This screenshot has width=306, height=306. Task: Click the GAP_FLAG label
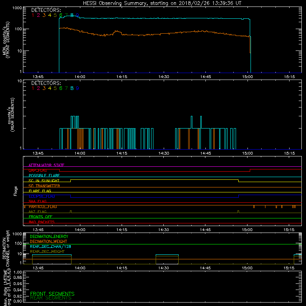(37, 171)
